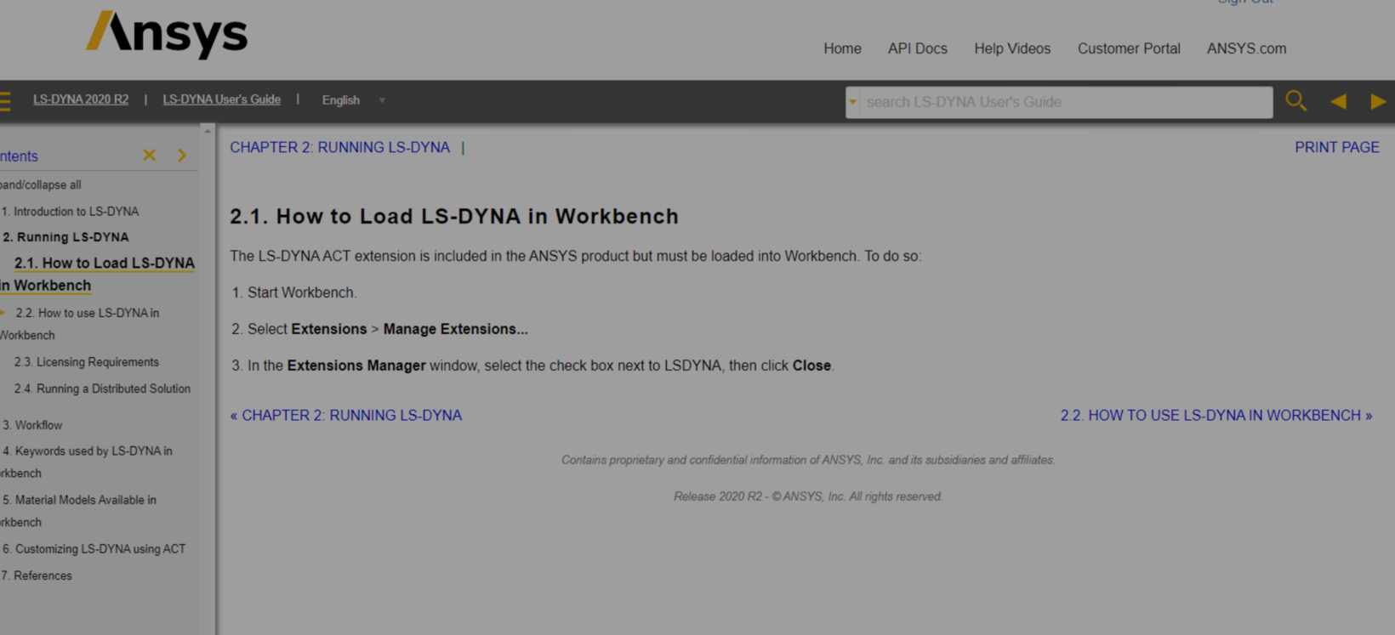Click the LS-DYNA User's Guide link
Screen dimensions: 1395x635
point(221,99)
